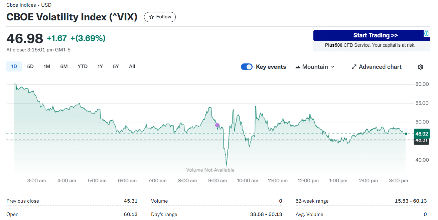
Task: Click the Open value 60.13
Action: [131, 214]
